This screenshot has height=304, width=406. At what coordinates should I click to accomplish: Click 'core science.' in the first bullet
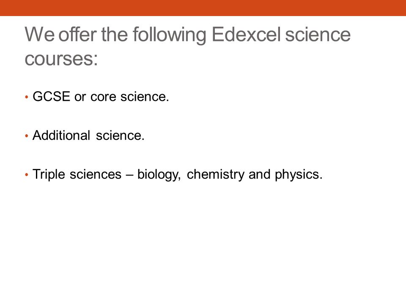130,97
